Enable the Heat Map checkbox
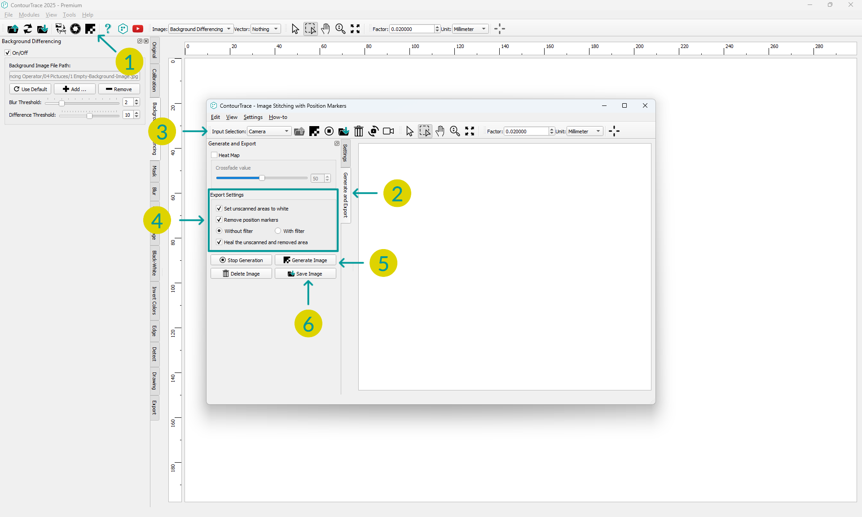862x517 pixels. click(215, 155)
